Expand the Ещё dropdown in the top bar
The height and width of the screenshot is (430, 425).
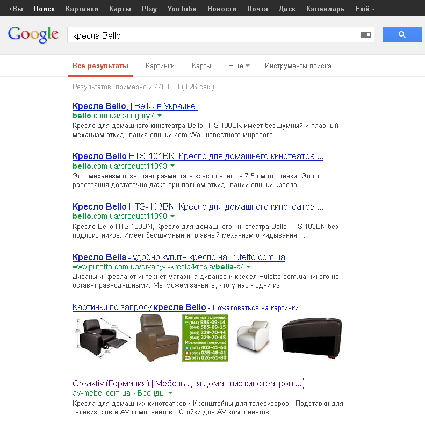coord(365,9)
